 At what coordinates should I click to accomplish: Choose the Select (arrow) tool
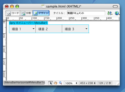pos(51,83)
